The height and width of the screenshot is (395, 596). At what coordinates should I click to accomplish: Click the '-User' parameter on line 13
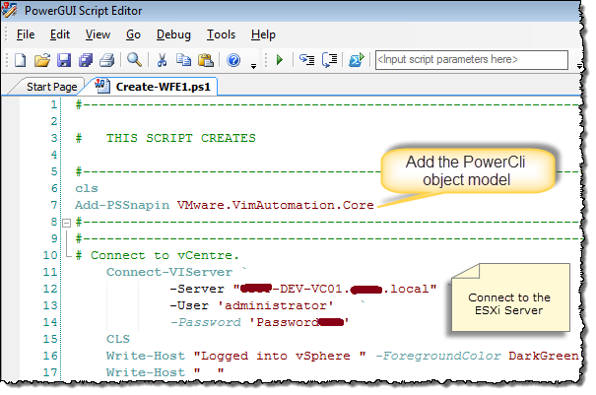coord(189,305)
